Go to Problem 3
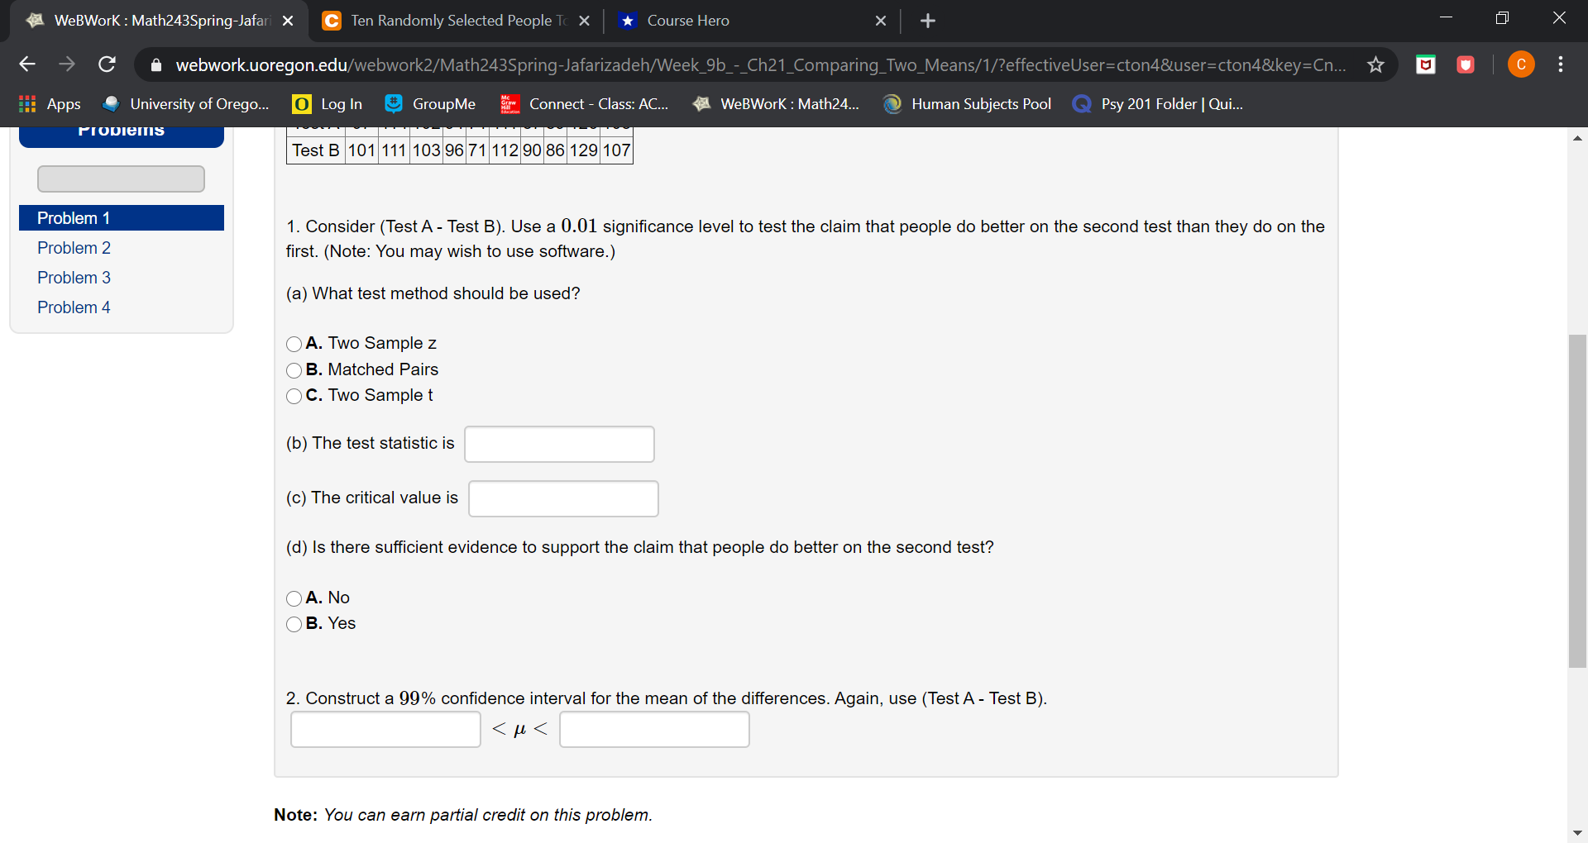The width and height of the screenshot is (1588, 843). point(74,278)
